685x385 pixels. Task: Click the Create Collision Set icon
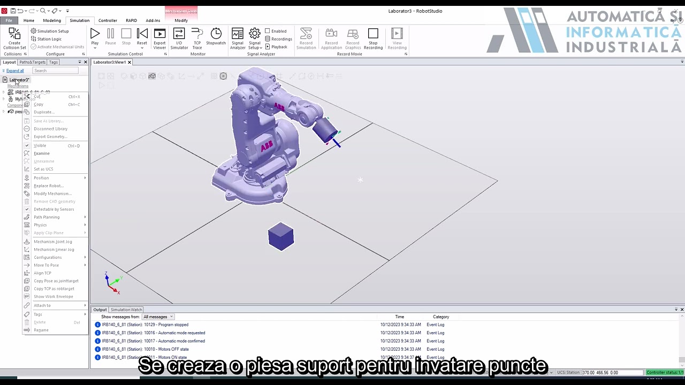(x=14, y=39)
